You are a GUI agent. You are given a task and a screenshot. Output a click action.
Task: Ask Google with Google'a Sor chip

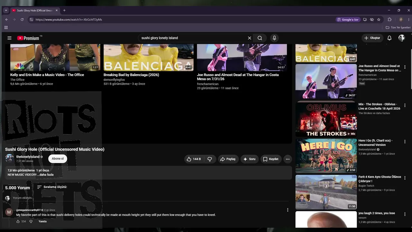pyautogui.click(x=348, y=20)
